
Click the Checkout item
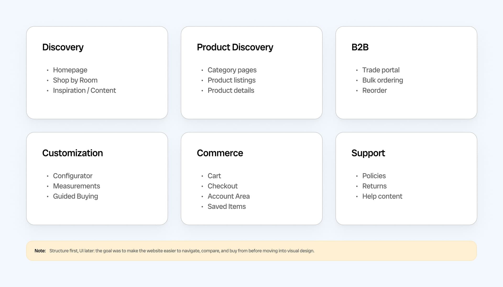(222, 186)
